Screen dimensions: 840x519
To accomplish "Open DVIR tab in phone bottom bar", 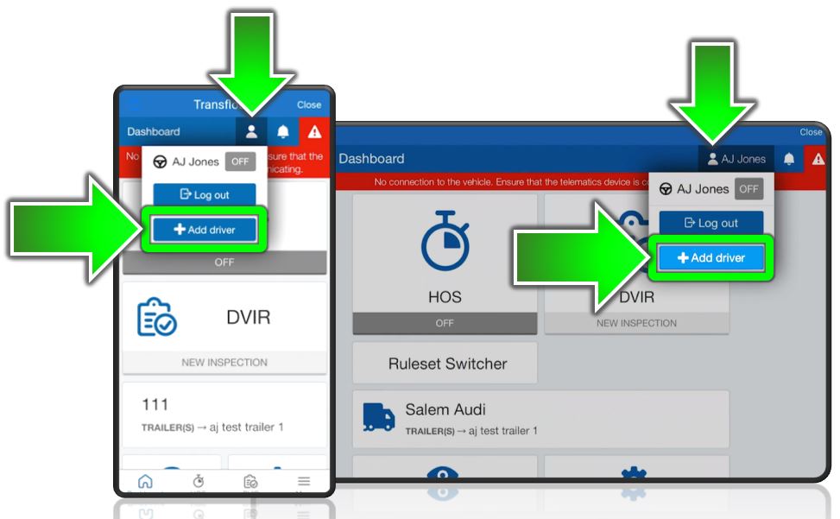I will coord(250,481).
